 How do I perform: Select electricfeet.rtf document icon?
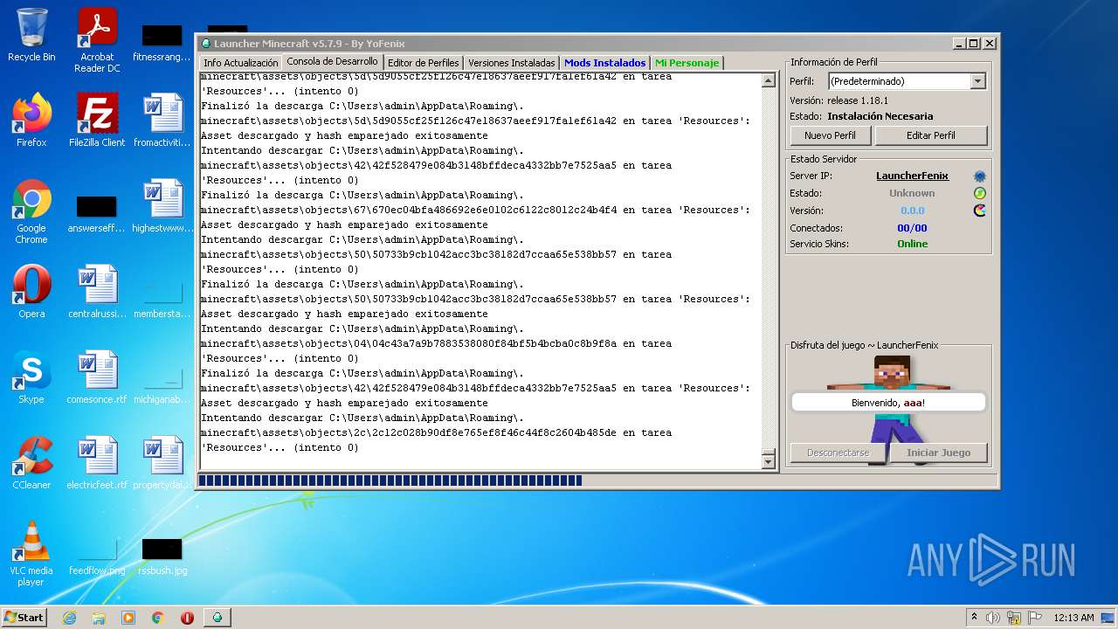tap(97, 463)
